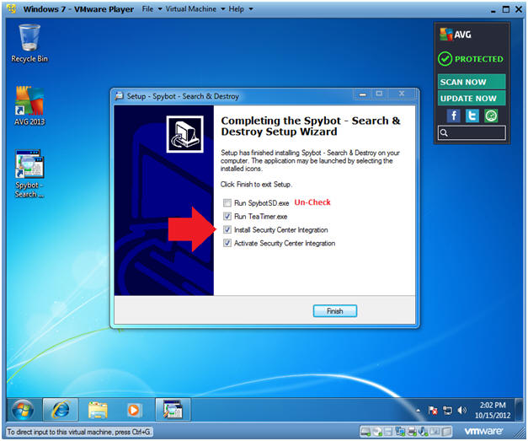Click Finish to exit Setup
The image size is (528, 441).
click(x=334, y=311)
